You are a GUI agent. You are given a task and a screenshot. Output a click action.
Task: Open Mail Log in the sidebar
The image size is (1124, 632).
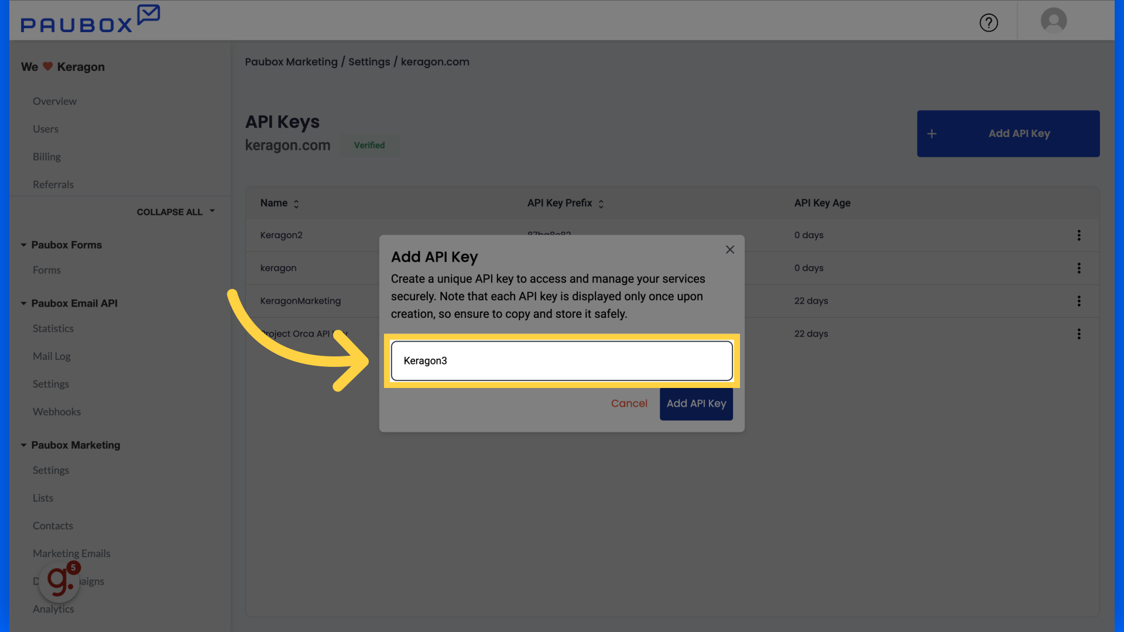[52, 356]
